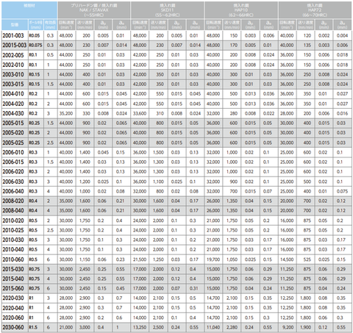
Task: Click the 21,500 rotation speed cell
Action: point(140,259)
